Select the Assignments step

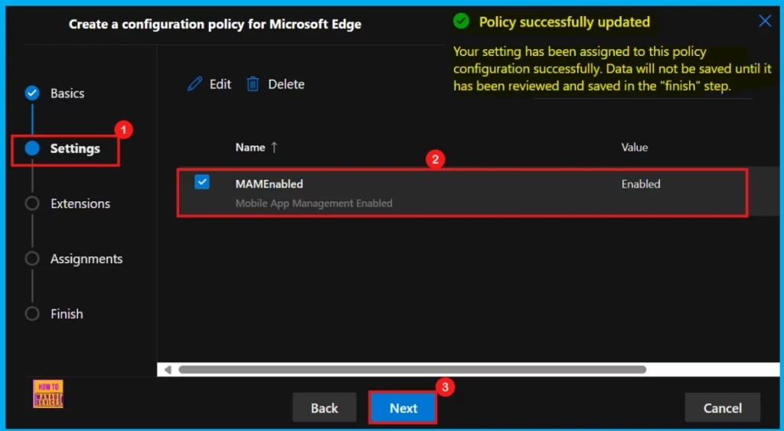click(x=86, y=259)
